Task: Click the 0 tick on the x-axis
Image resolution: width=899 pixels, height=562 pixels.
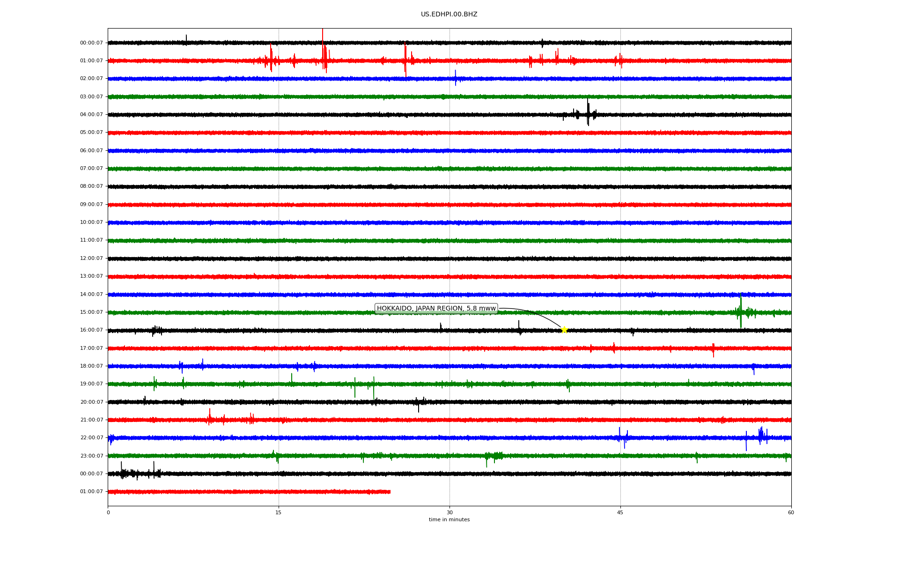Action: [108, 512]
